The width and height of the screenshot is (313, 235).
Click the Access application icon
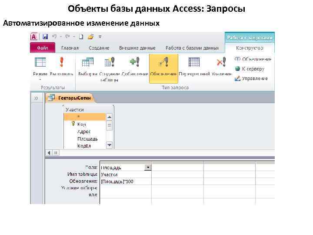[34, 37]
